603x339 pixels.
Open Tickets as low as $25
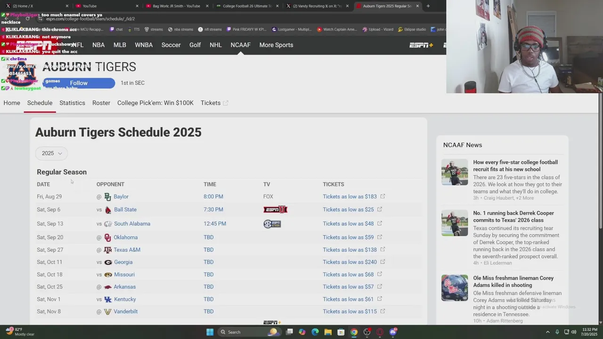348,210
